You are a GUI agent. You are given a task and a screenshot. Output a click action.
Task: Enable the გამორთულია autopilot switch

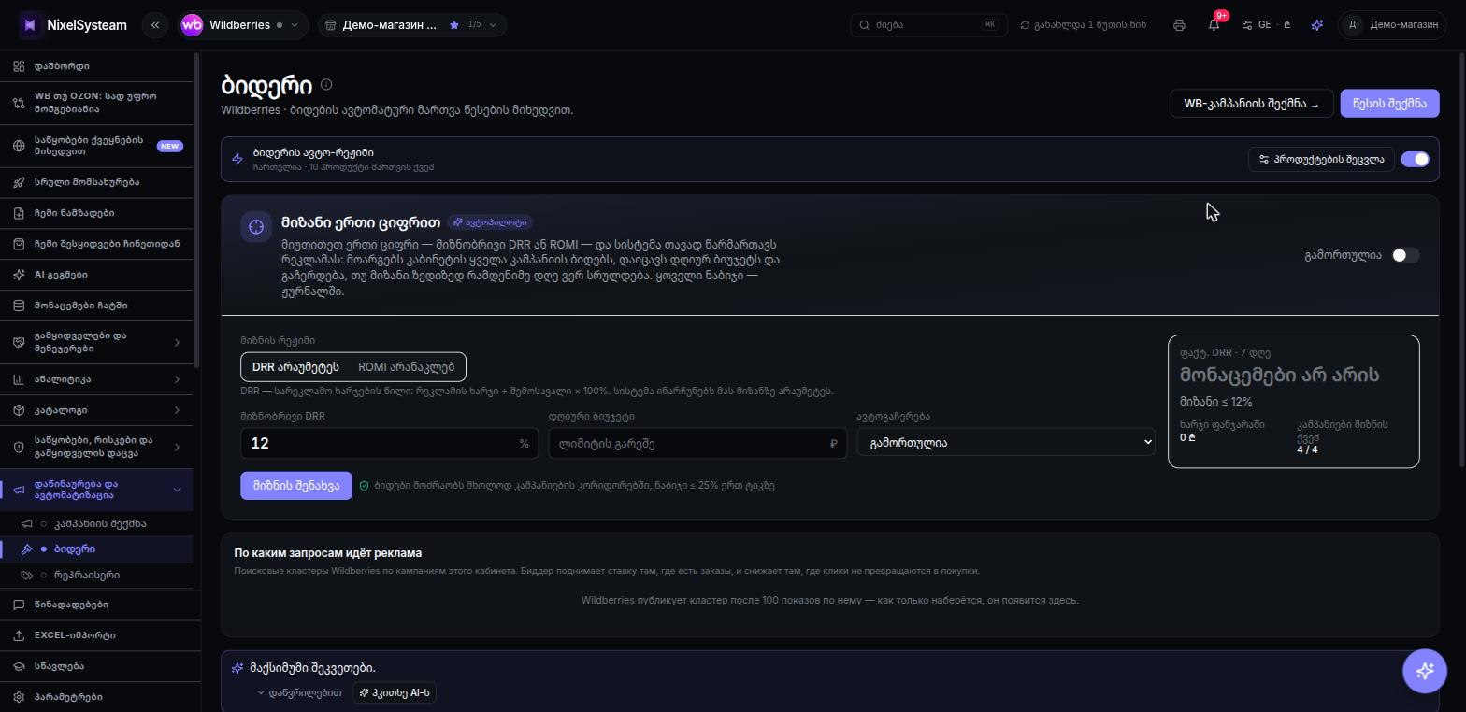pyautogui.click(x=1405, y=255)
